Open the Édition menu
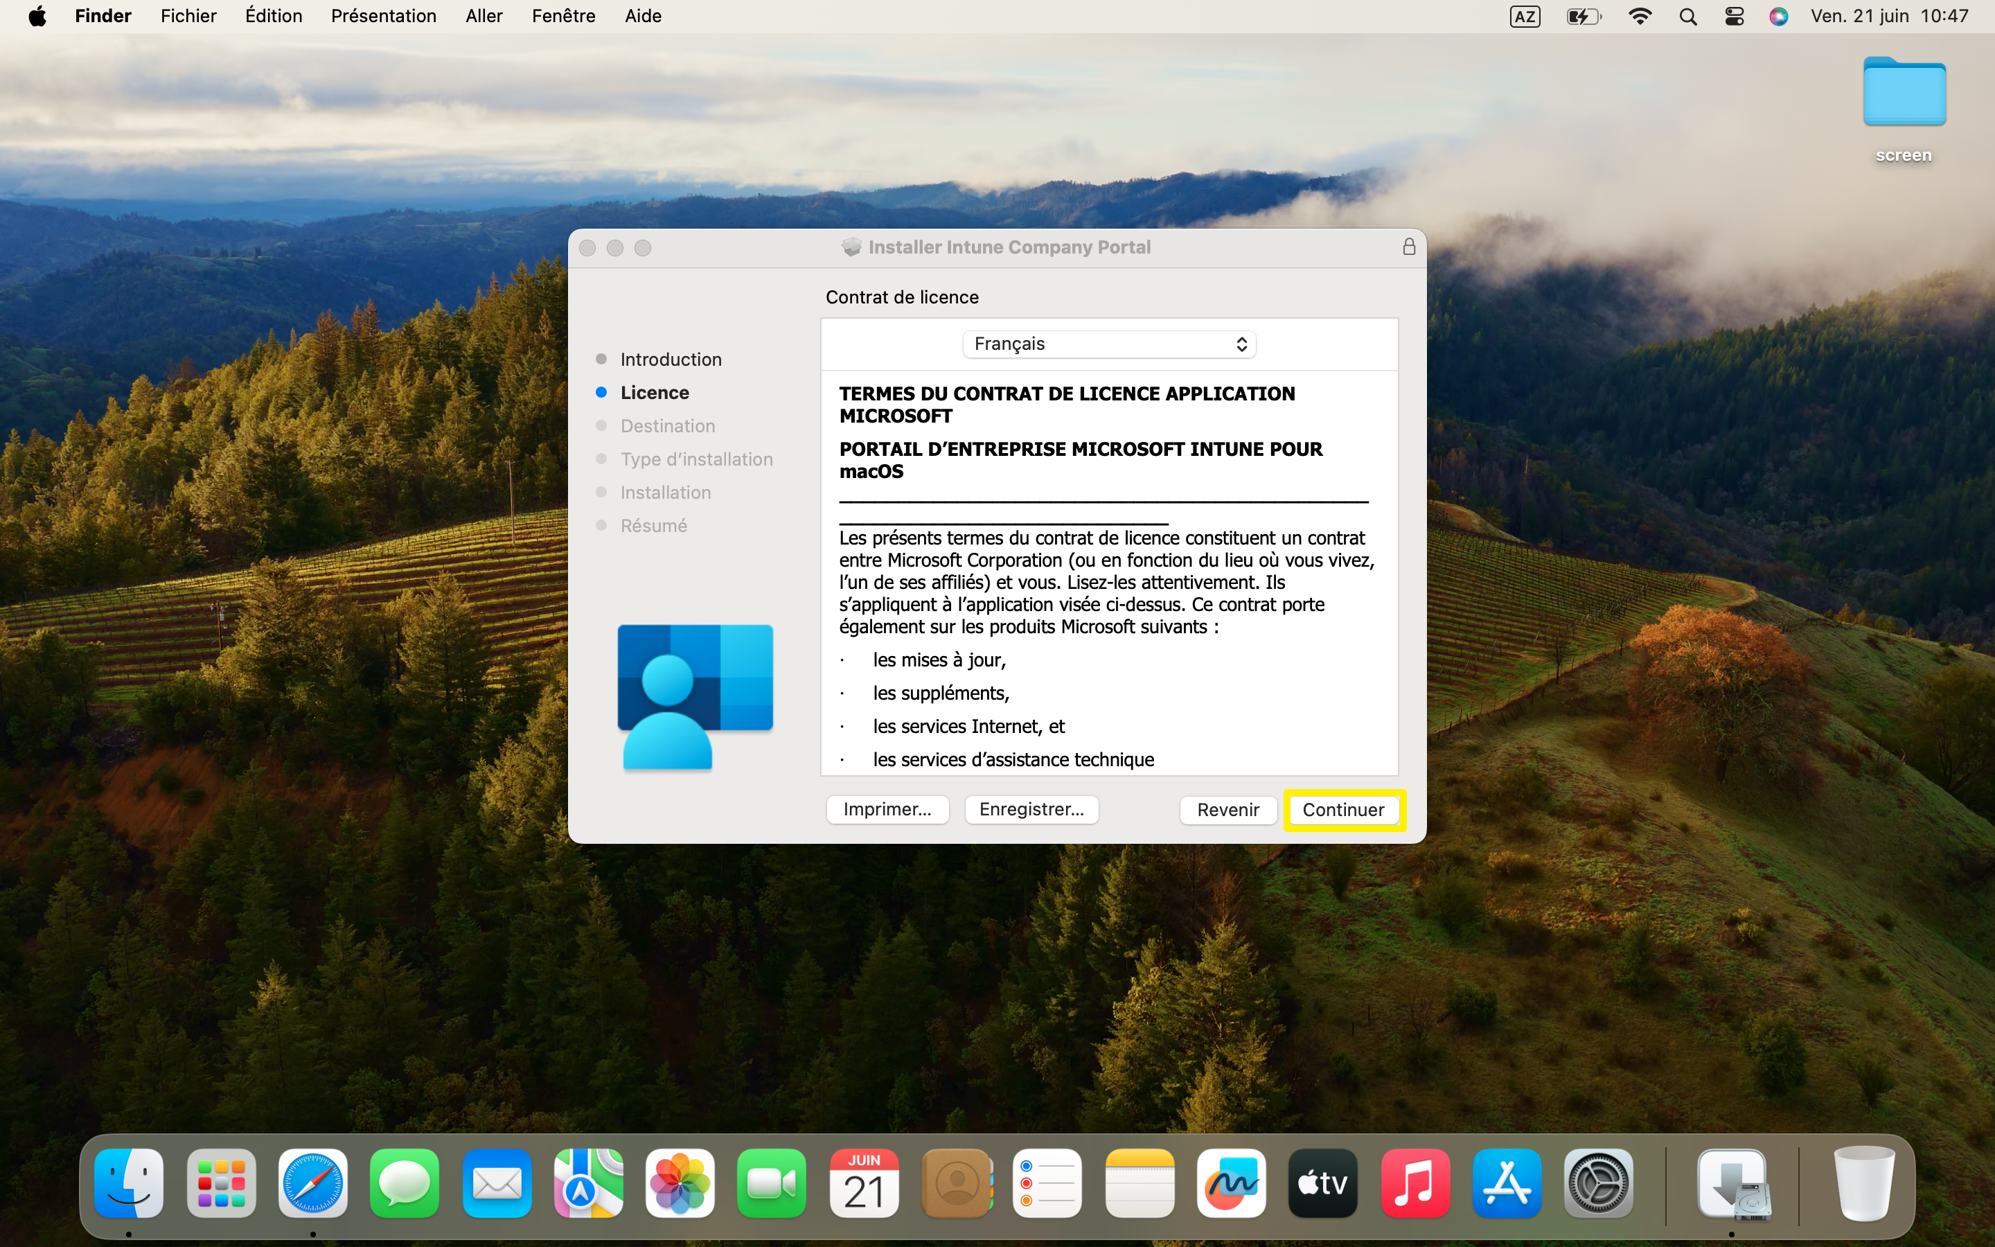 tap(274, 17)
